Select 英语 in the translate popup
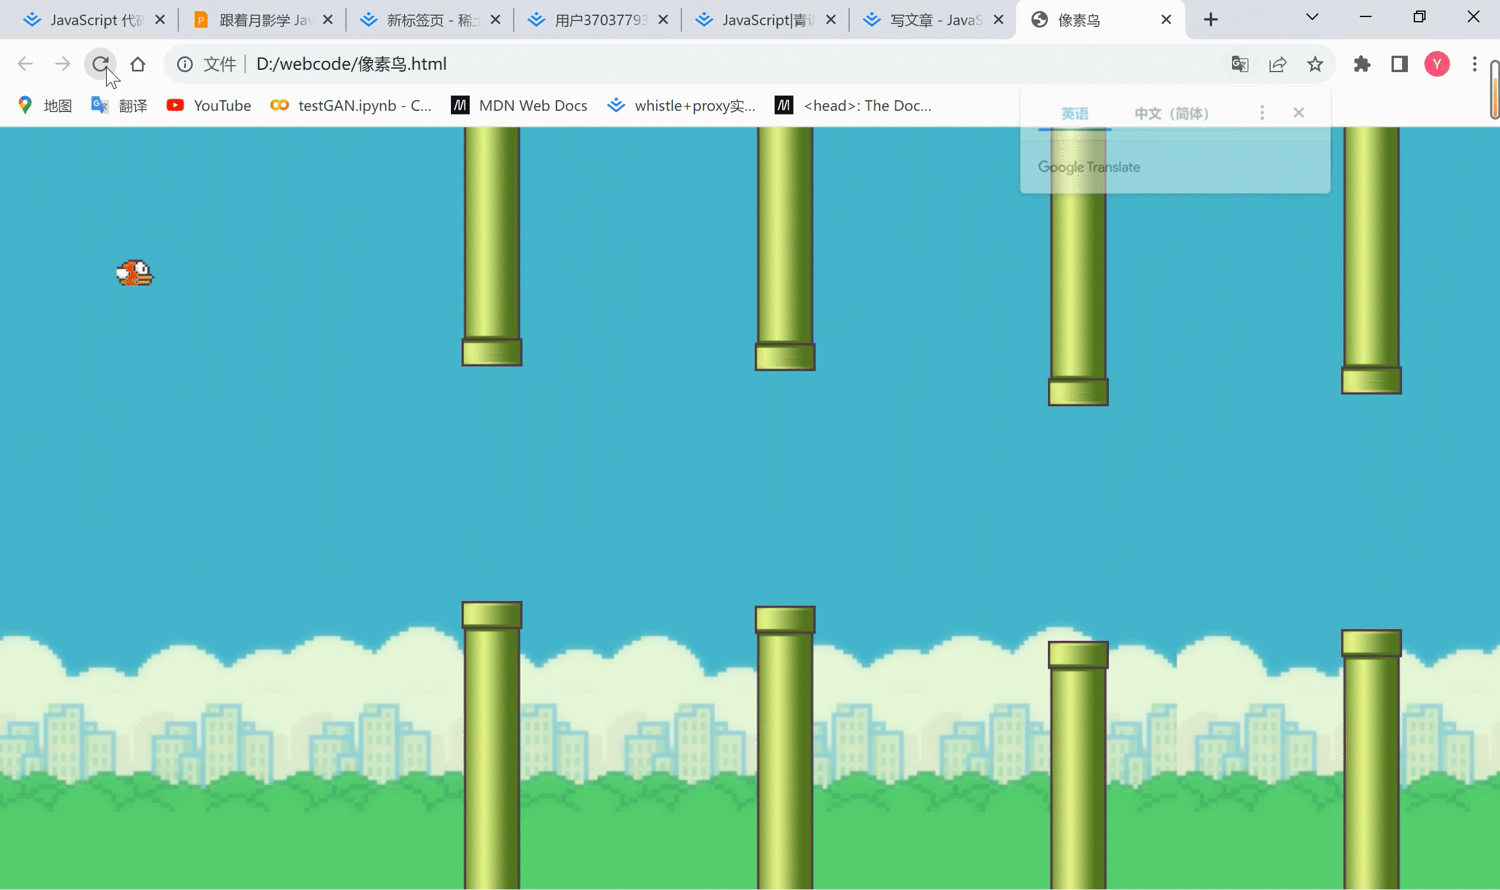This screenshot has height=890, width=1500. coord(1074,113)
